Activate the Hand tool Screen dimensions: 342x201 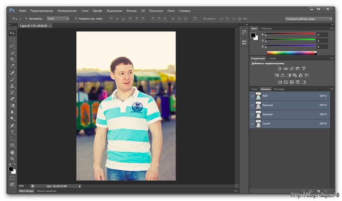(x=13, y=152)
